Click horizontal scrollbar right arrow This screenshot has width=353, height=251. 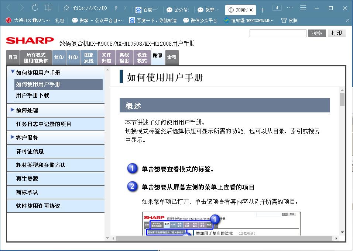tap(336, 238)
